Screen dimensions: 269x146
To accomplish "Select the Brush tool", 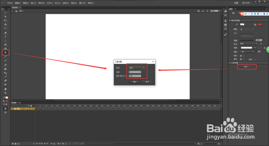I will (x=5, y=60).
